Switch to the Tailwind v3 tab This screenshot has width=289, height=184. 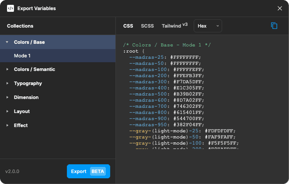(x=174, y=26)
